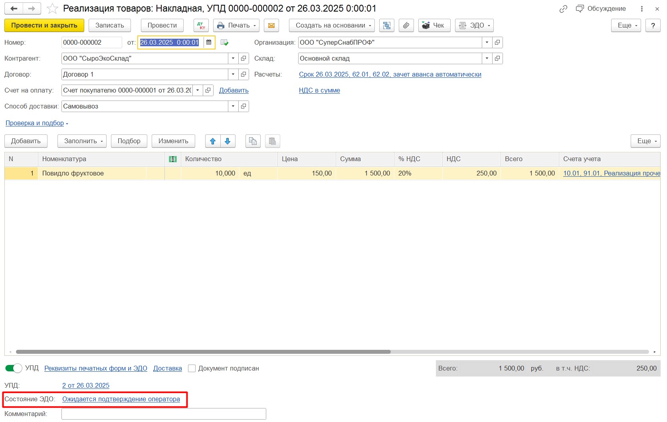
Task: Open the НДС в сумме link
Action: click(x=319, y=91)
